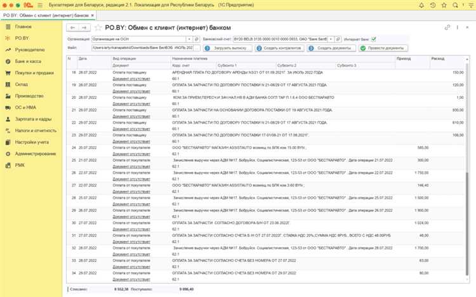
Task: Open the three-dot more actions menu
Action: click(x=456, y=28)
